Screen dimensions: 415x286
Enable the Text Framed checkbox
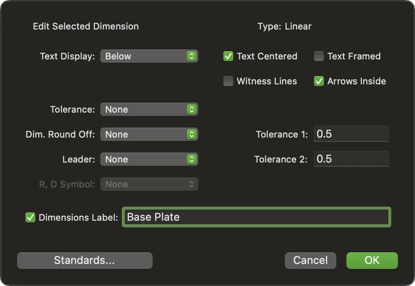(x=319, y=56)
